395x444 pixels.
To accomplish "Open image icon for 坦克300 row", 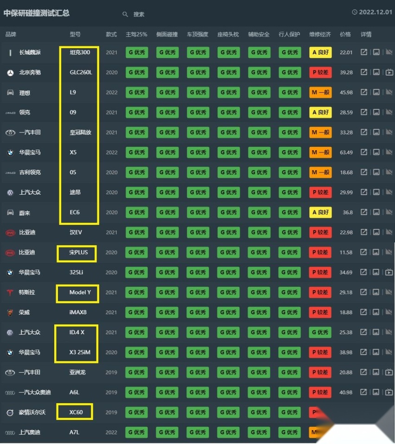I will 376,52.
